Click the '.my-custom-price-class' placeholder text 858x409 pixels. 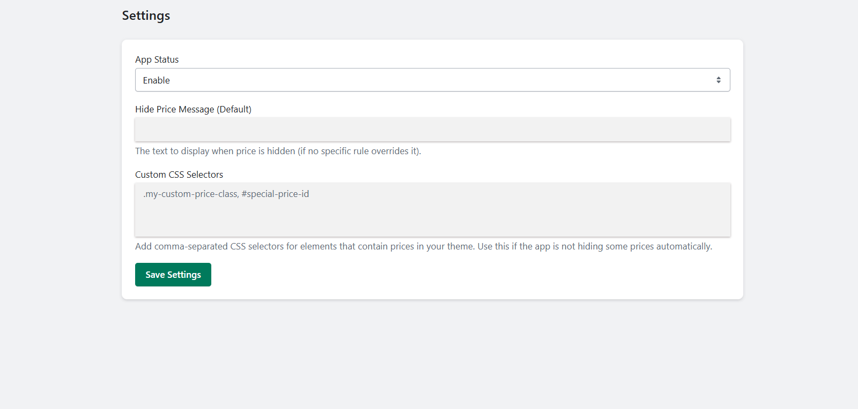(x=190, y=194)
